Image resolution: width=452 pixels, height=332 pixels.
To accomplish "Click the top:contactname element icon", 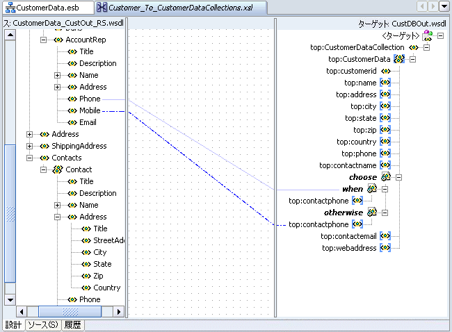I will tap(385, 165).
